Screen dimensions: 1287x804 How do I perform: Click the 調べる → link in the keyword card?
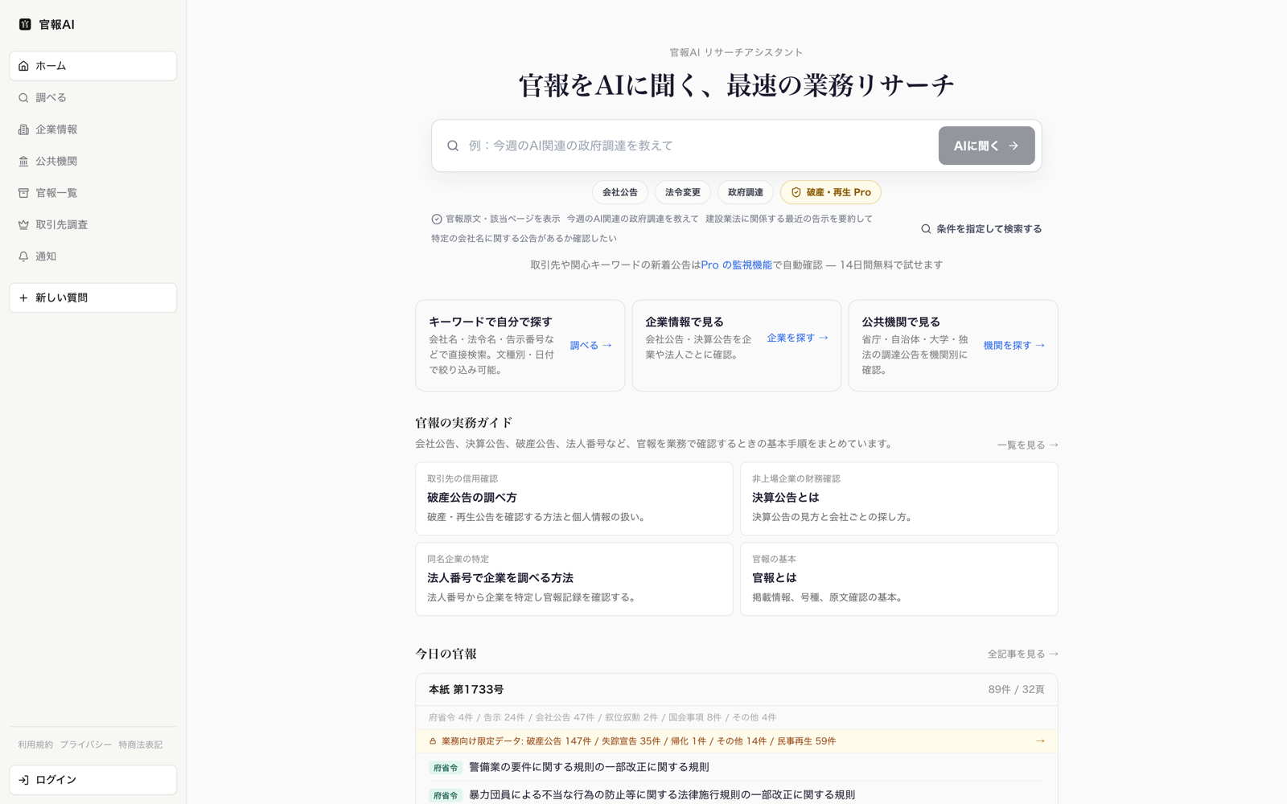[x=591, y=346]
